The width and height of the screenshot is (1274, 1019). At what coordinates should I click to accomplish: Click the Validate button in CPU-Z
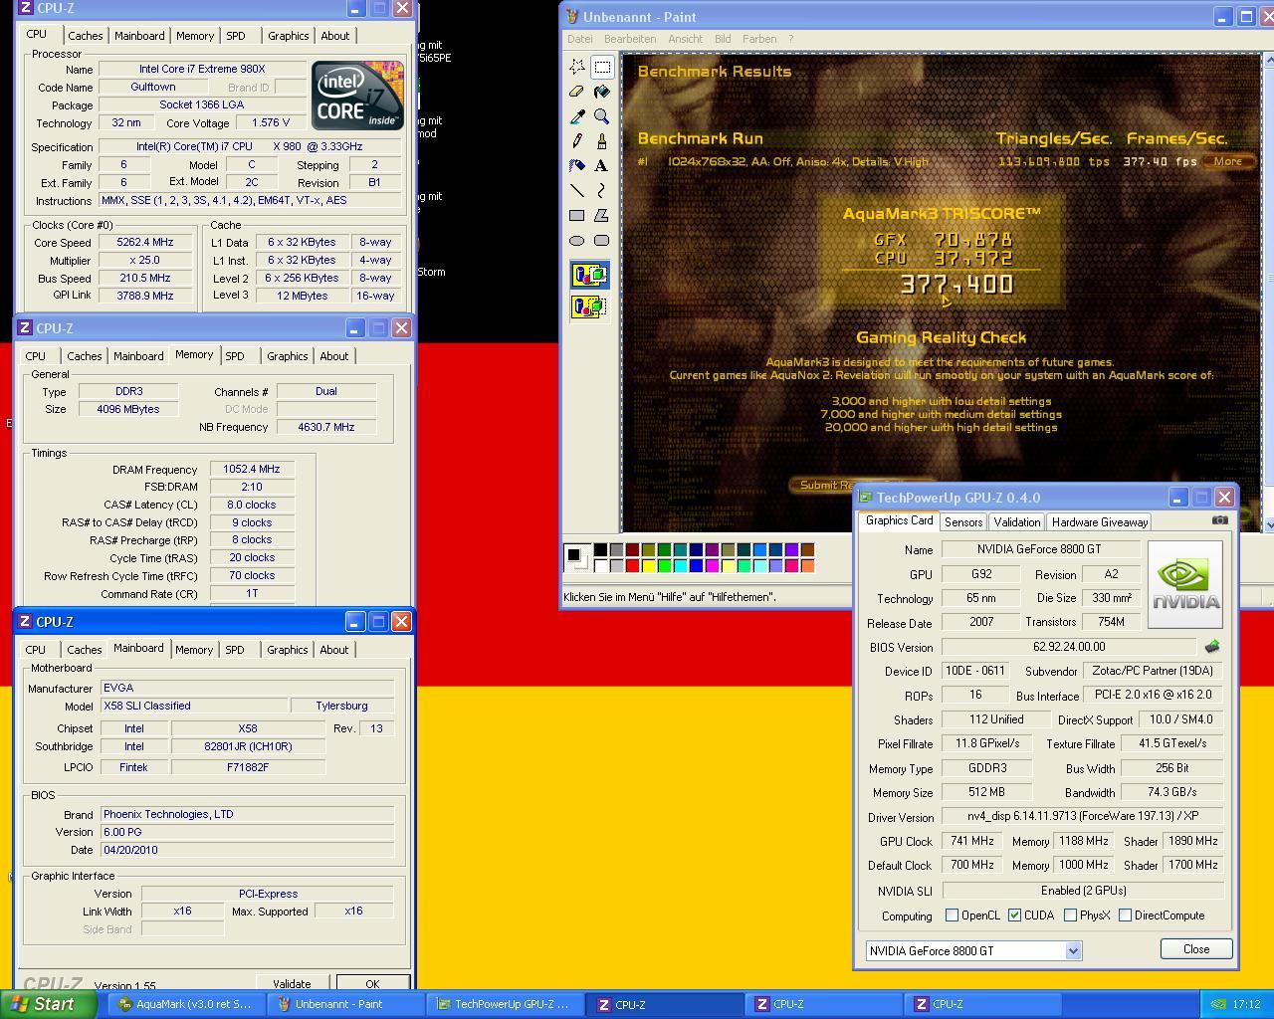[x=292, y=983]
